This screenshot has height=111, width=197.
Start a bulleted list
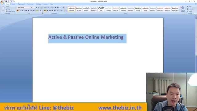point(45,7)
